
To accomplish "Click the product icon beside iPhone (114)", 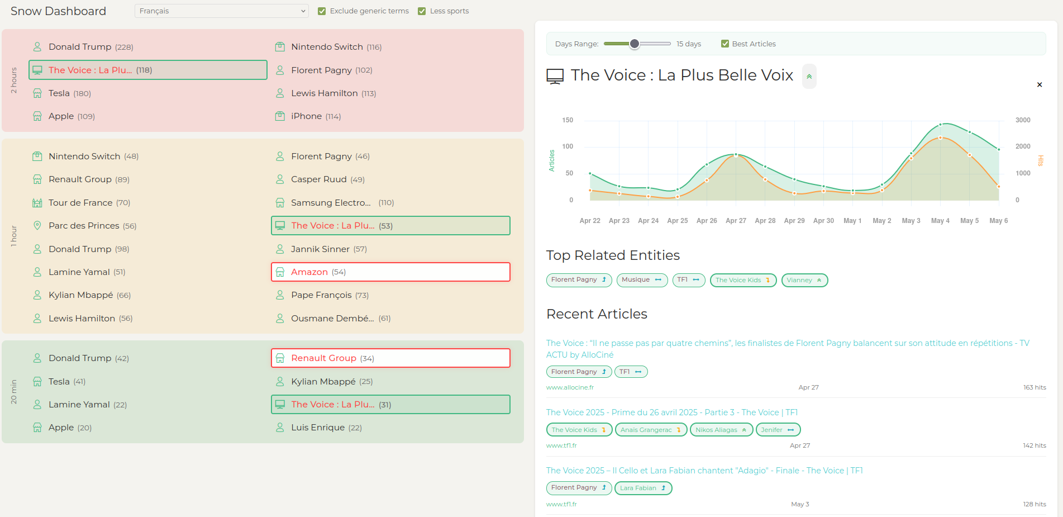I will click(x=280, y=116).
